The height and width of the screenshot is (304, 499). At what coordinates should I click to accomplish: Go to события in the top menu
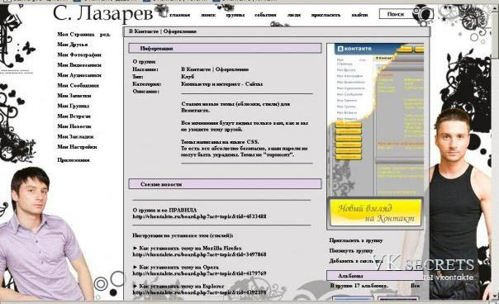click(265, 15)
